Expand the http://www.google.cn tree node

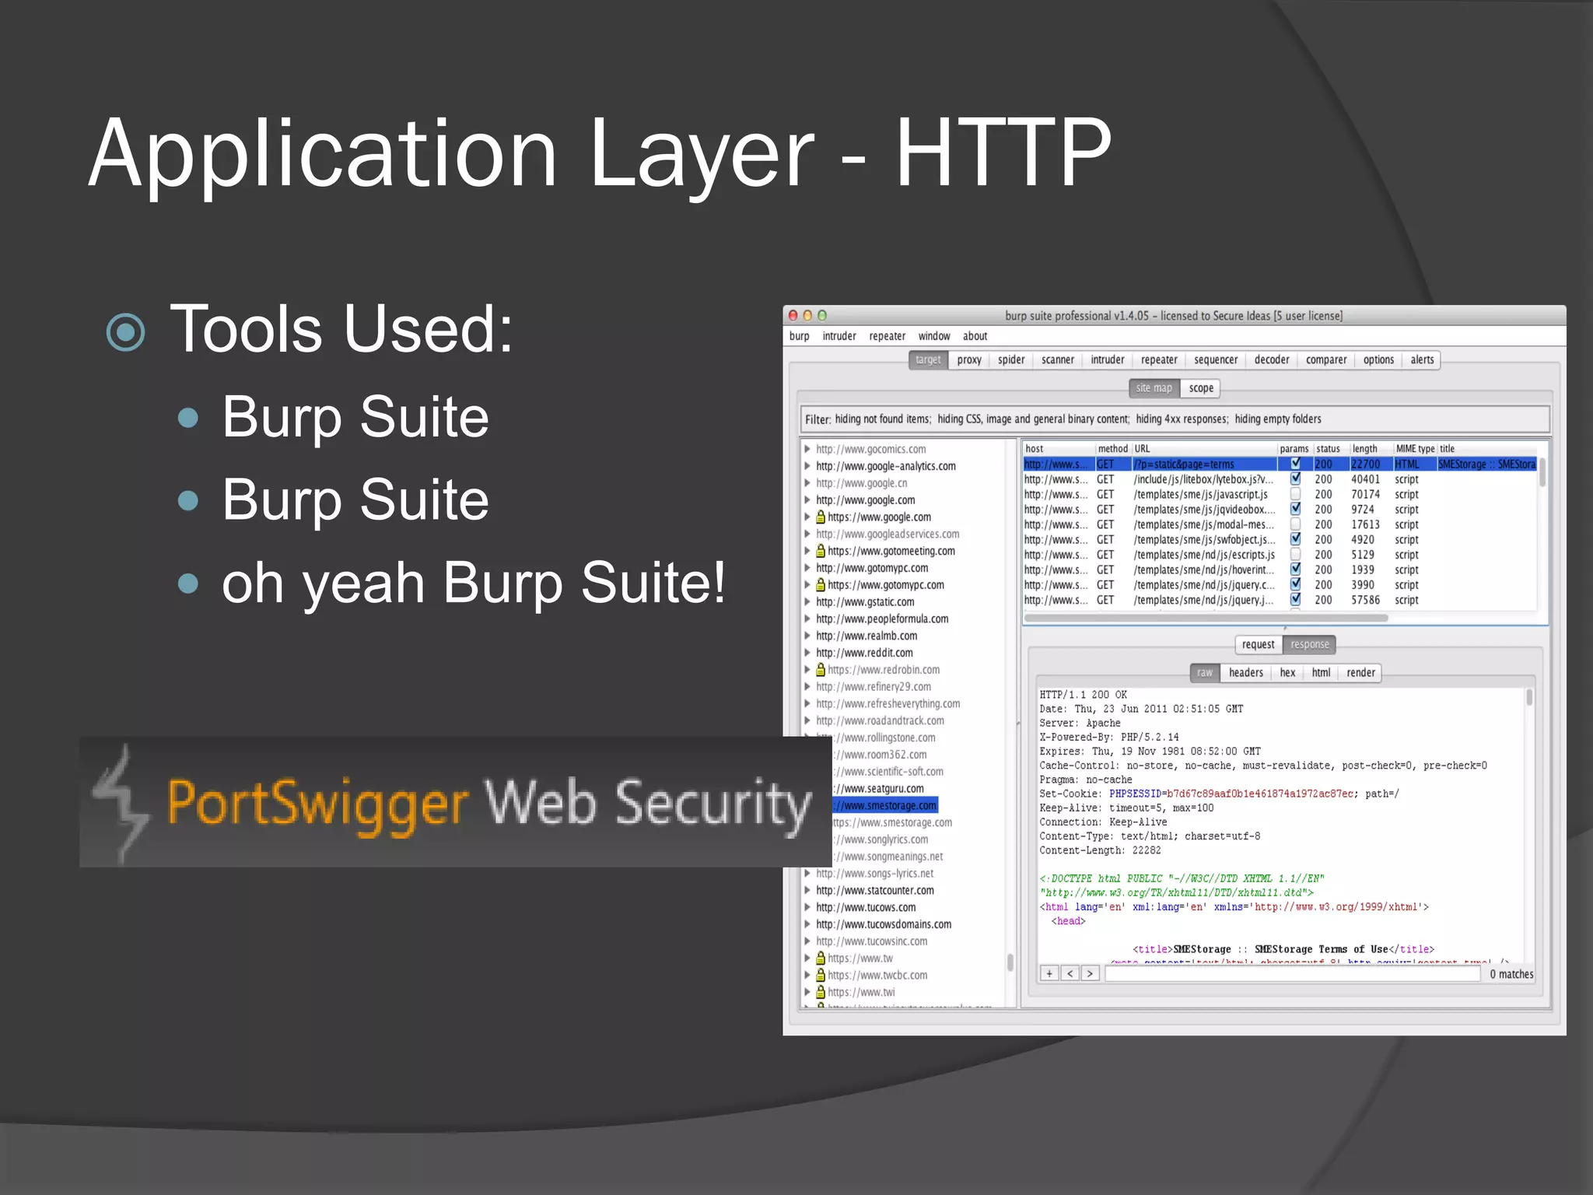click(x=807, y=483)
